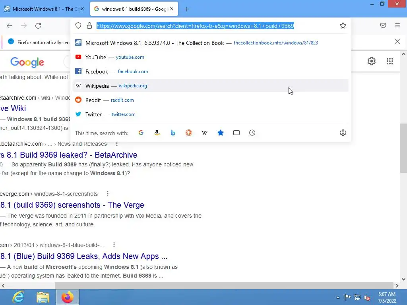Close the windows 8.1 build 9369 tab
The height and width of the screenshot is (305, 407).
tap(172, 9)
